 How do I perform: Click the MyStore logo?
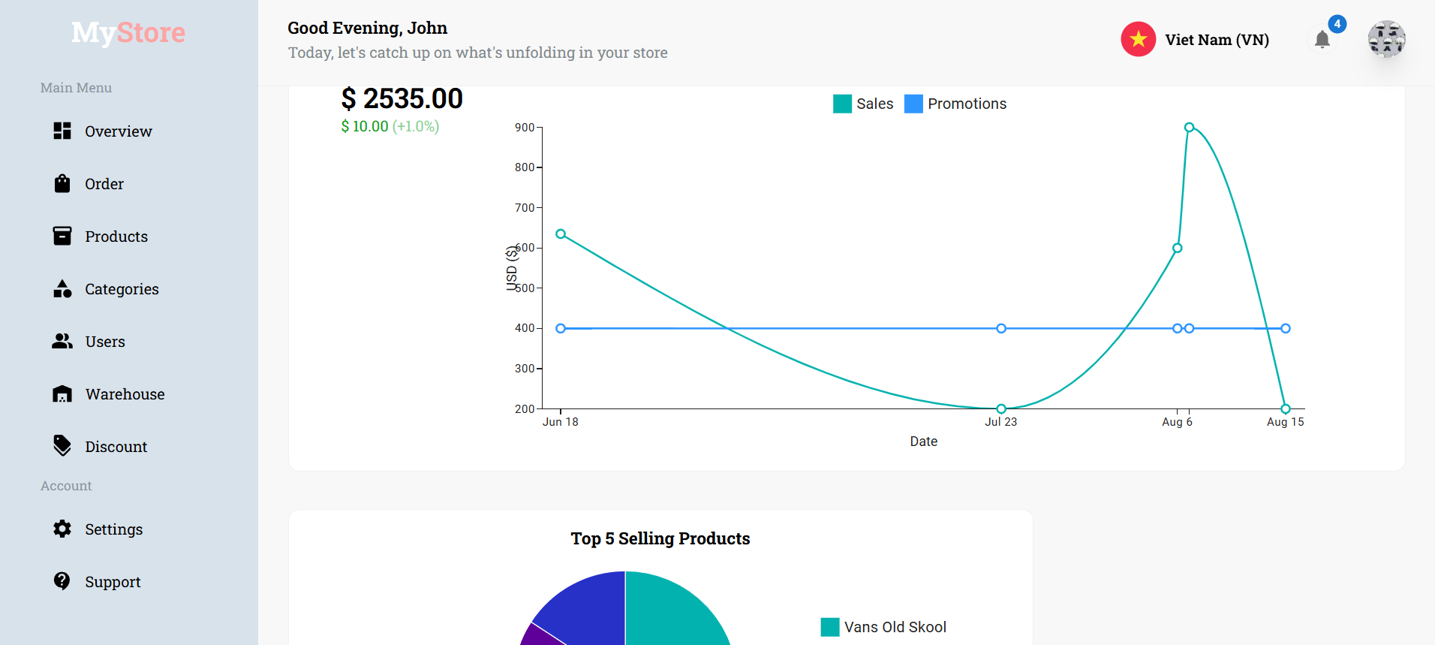click(128, 32)
